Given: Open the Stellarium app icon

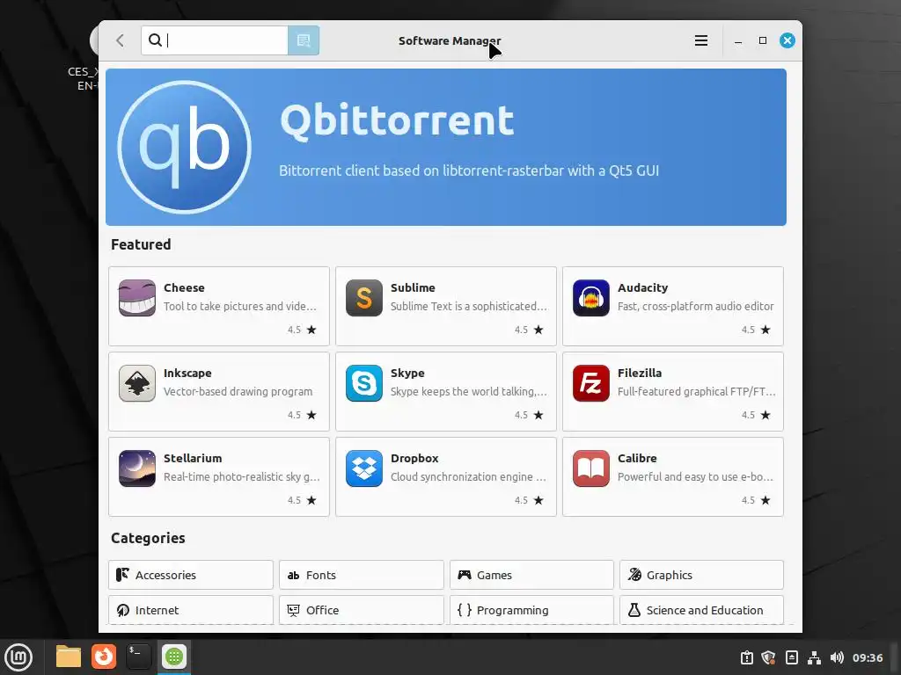Looking at the screenshot, I should tap(136, 468).
